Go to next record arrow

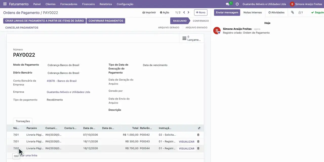pos(188,12)
